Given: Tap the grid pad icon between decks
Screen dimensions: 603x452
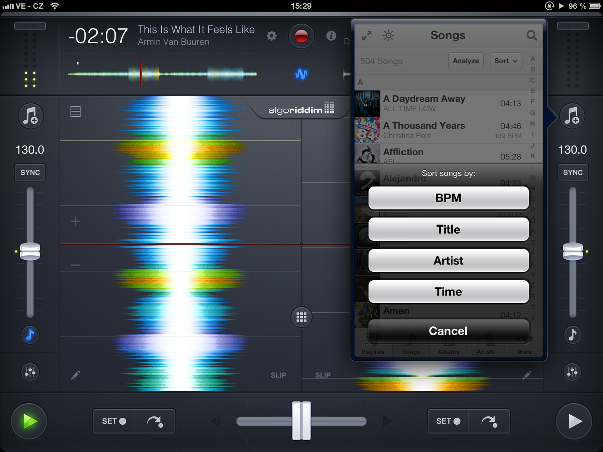Looking at the screenshot, I should pyautogui.click(x=301, y=317).
